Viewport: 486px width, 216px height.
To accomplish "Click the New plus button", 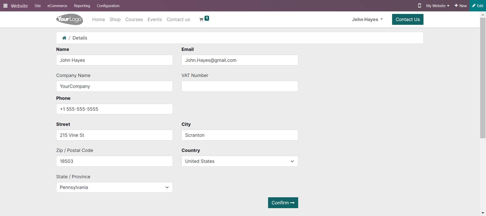I will pos(461,6).
